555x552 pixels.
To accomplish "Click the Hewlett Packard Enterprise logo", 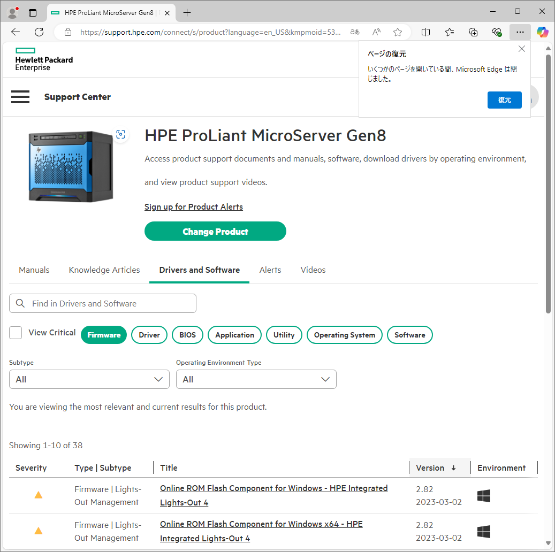I will [x=44, y=59].
